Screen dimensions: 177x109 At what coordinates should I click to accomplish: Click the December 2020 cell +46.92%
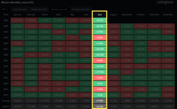pyautogui.click(x=168, y=55)
